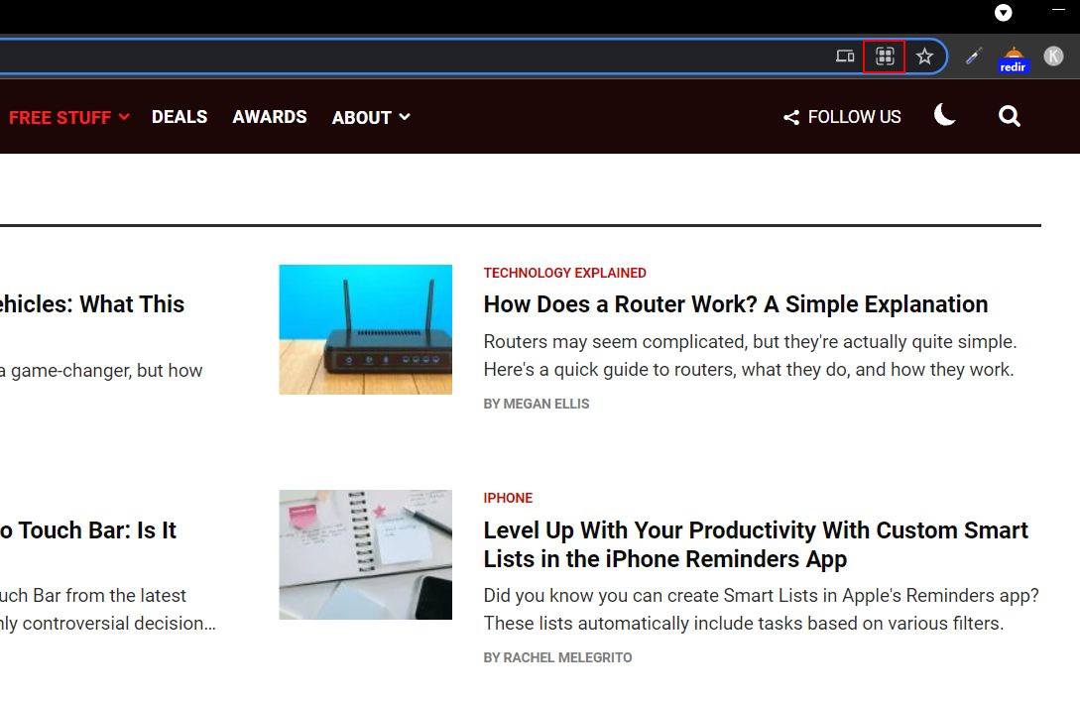
Task: Open the send to your devices icon
Action: click(845, 56)
